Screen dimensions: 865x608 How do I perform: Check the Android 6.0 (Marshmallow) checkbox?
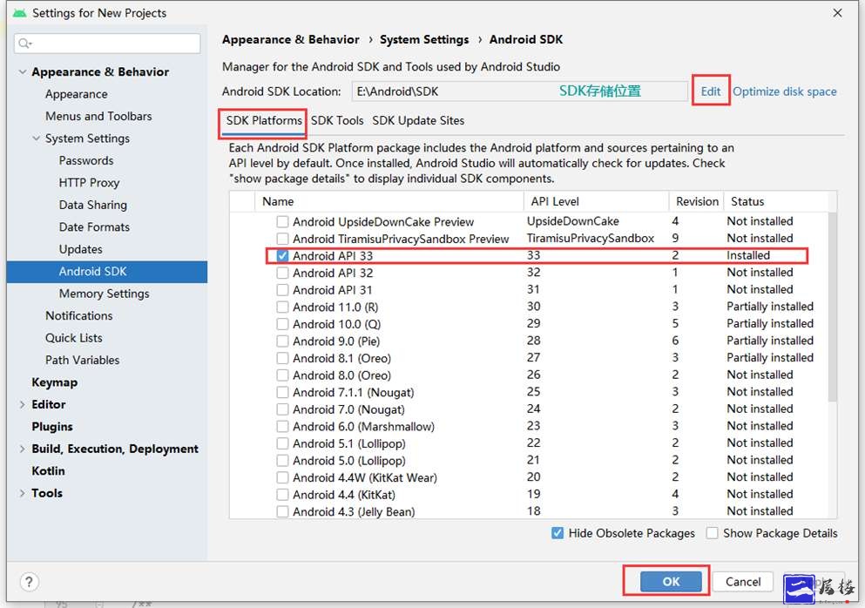(x=282, y=427)
